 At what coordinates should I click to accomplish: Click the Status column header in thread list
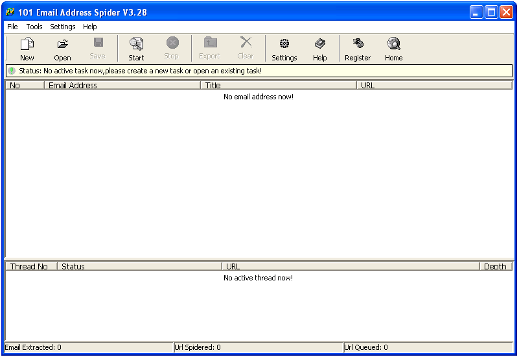[139, 266]
